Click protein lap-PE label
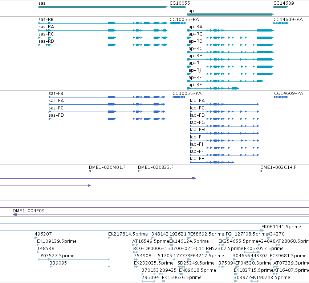The width and height of the screenshot is (309, 283). [x=197, y=159]
